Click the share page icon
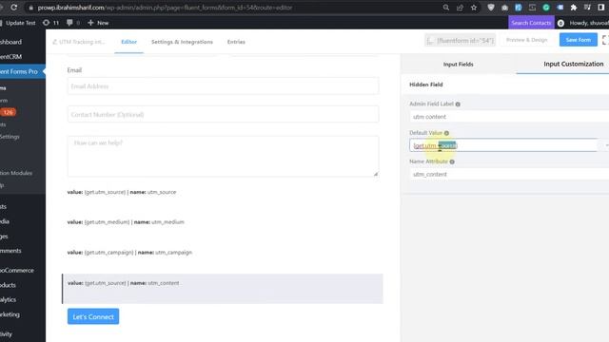 point(460,8)
